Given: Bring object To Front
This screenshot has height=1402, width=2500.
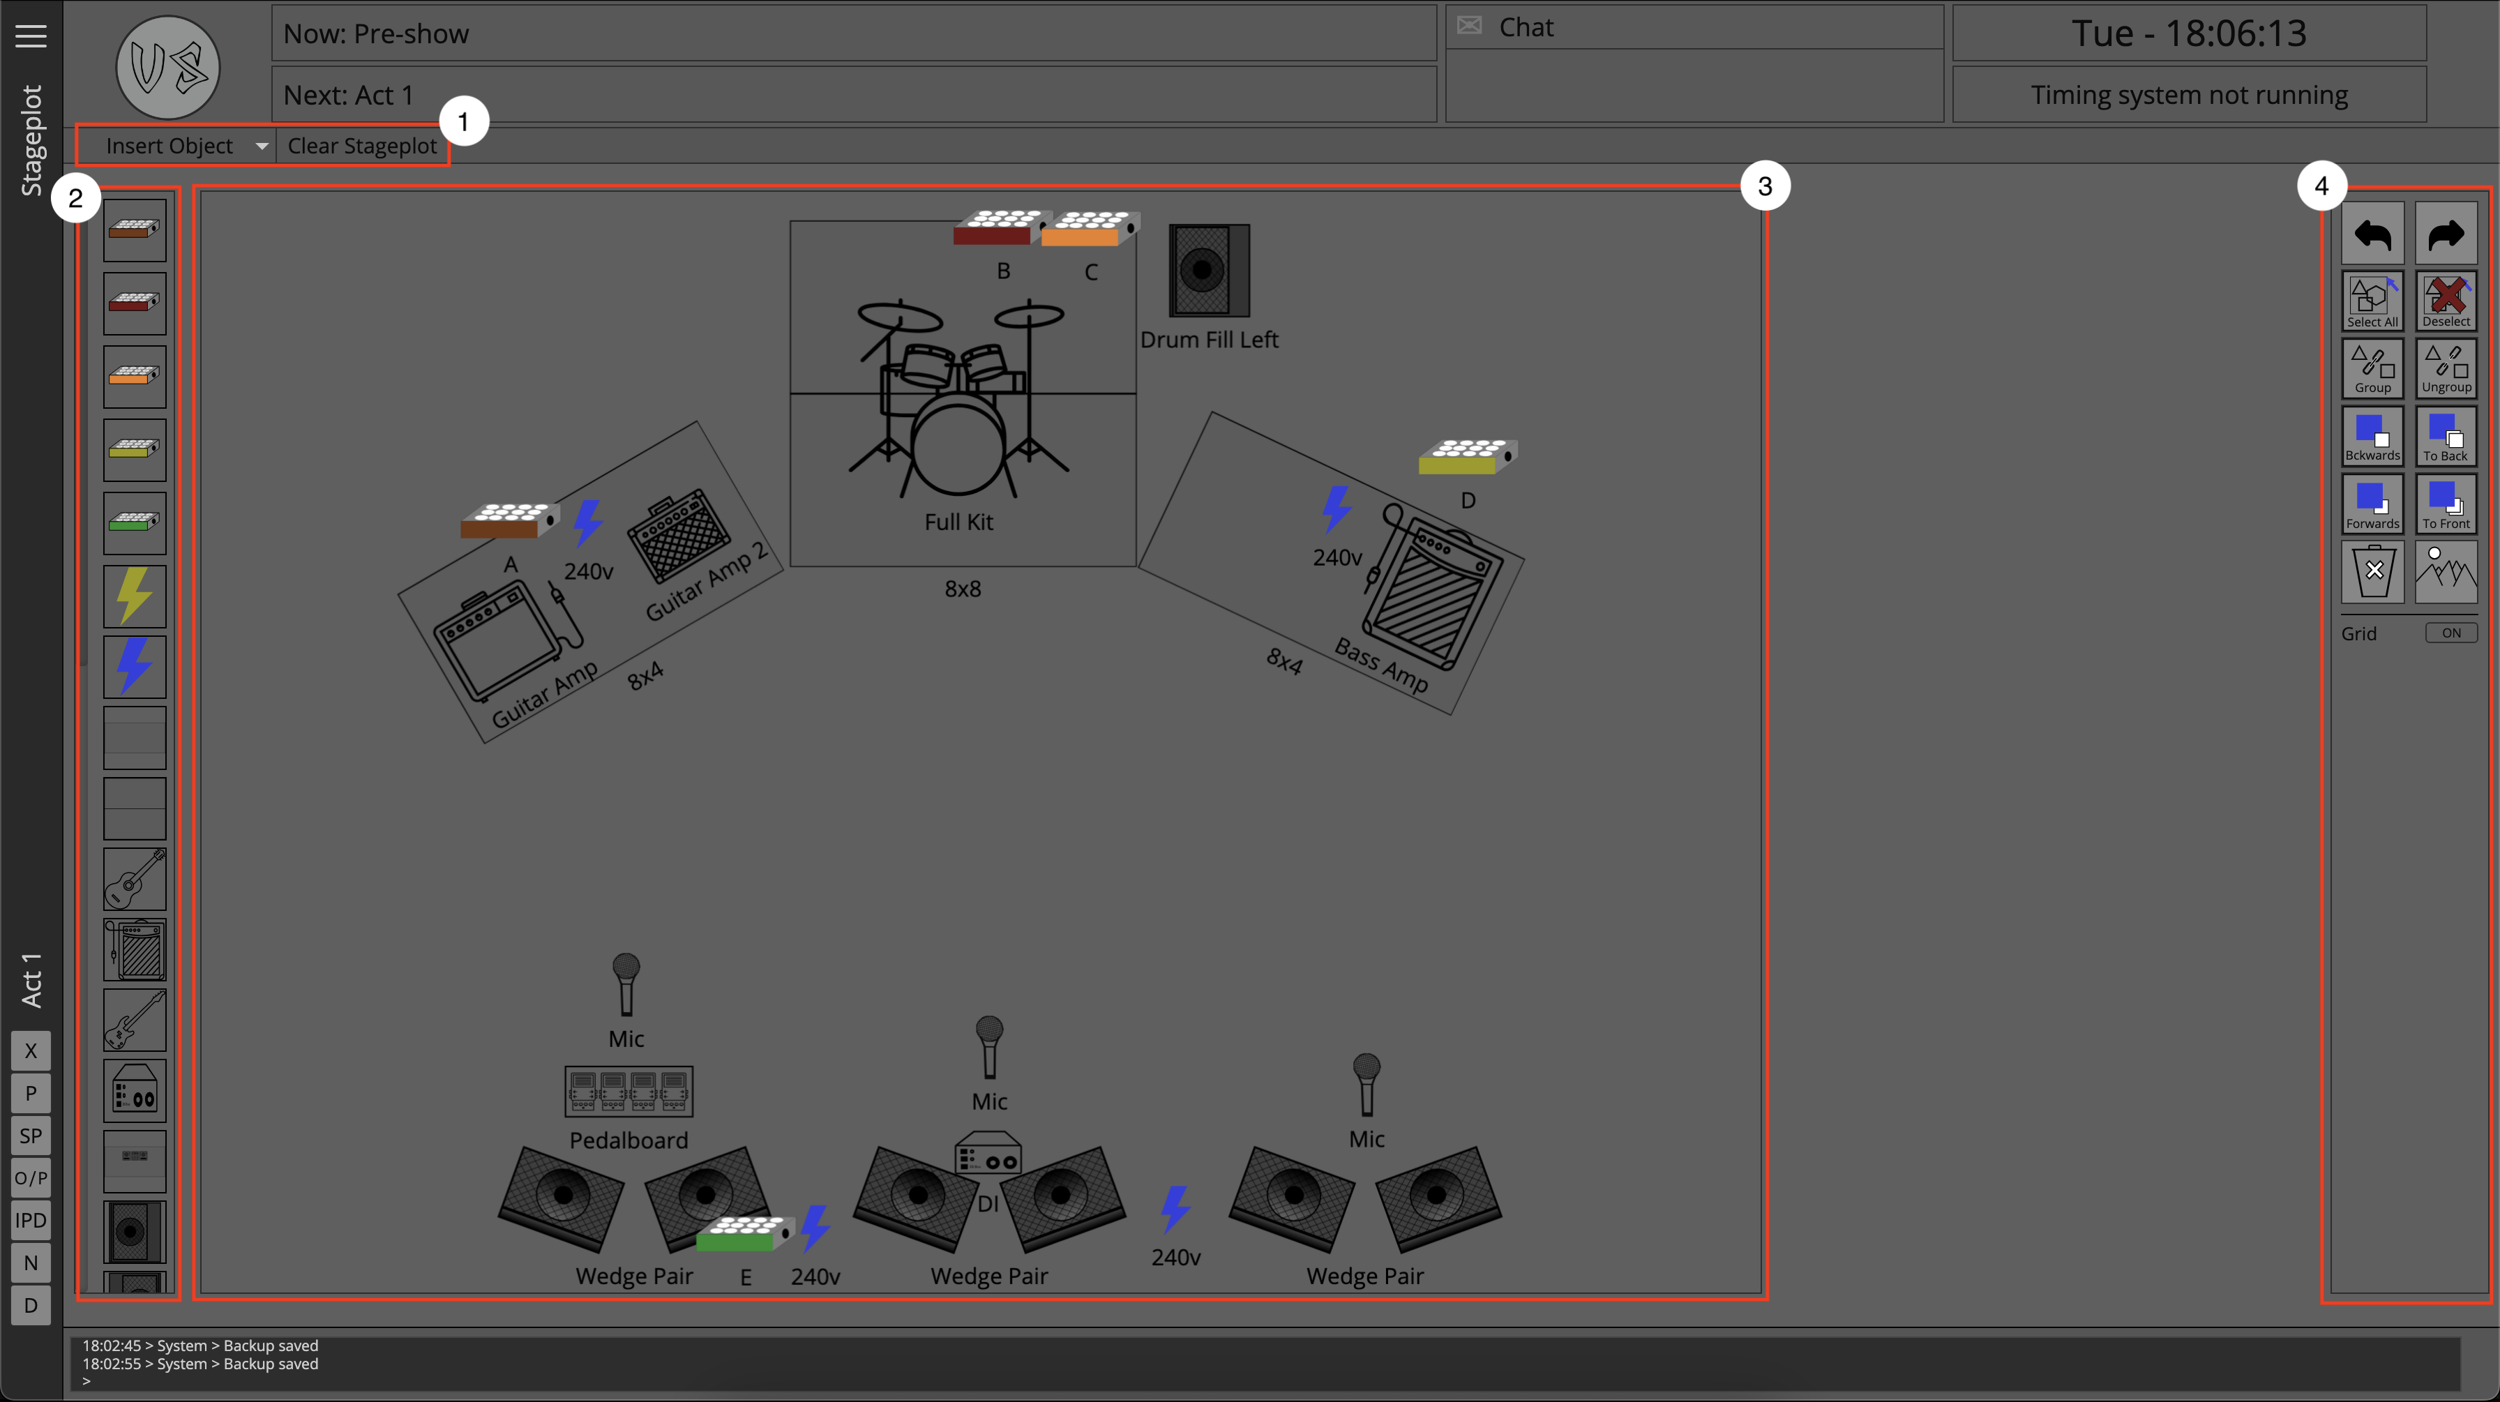Looking at the screenshot, I should click(2446, 504).
